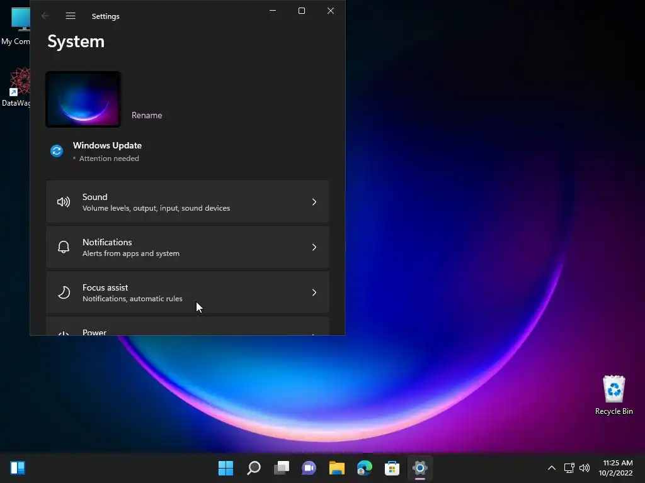Open the Settings navigation hamburger menu
This screenshot has width=645, height=483.
(x=71, y=16)
